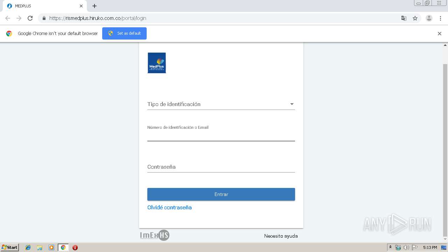448x252 pixels.
Task: Click the scrollbar down arrow
Action: [x=445, y=239]
